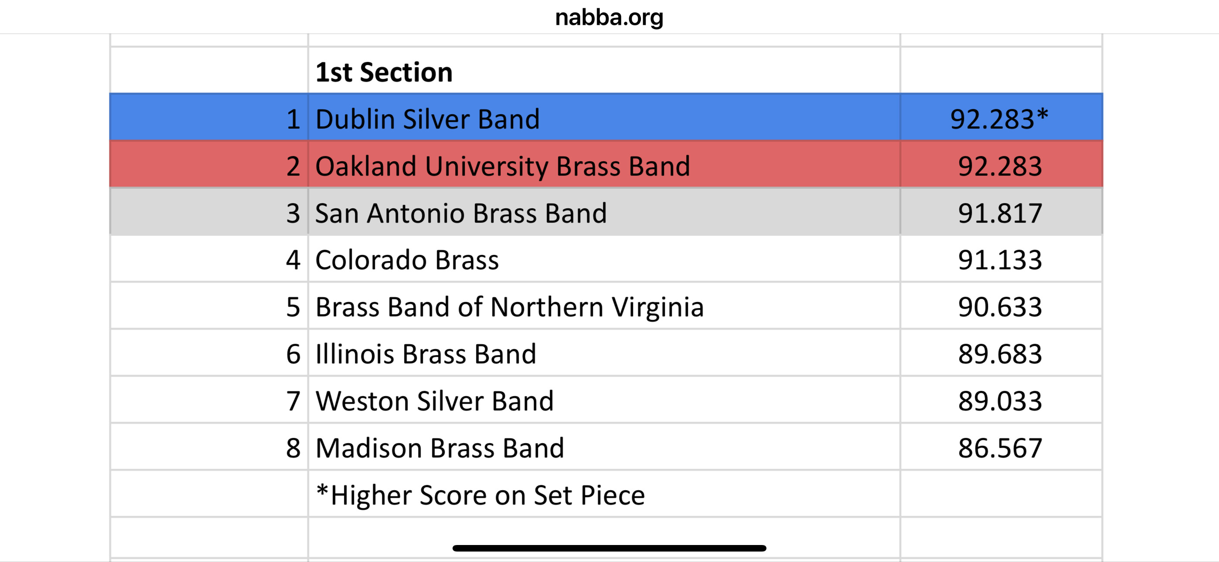Click the 90.633 score cell
The height and width of the screenshot is (562, 1219).
click(1001, 305)
